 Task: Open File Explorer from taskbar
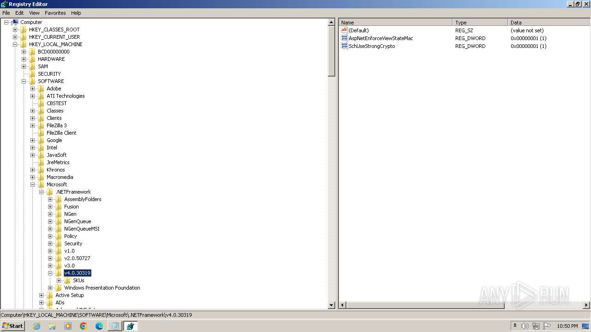52,326
